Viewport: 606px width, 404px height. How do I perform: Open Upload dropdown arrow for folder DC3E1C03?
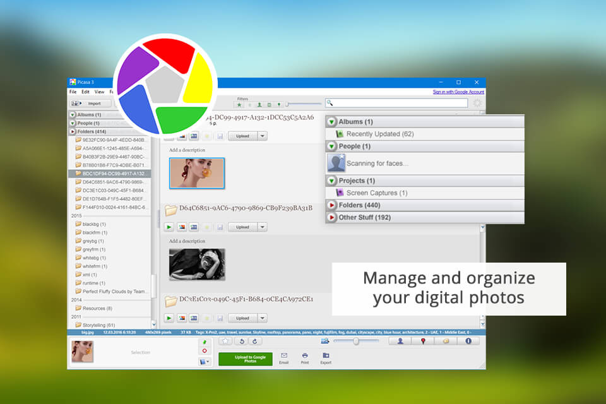click(x=263, y=318)
